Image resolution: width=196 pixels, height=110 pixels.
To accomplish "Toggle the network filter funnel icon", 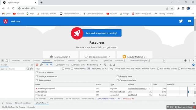I will pos(47,65).
